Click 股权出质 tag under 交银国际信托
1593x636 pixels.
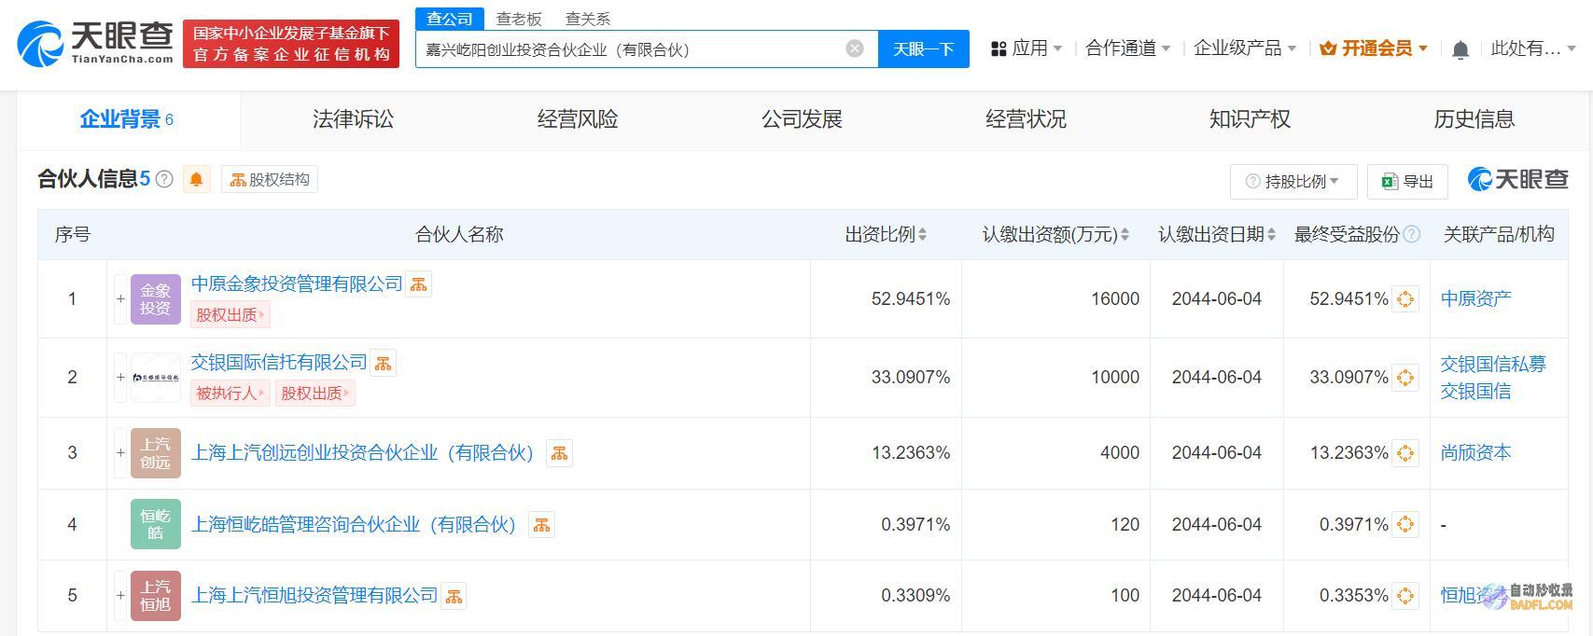pyautogui.click(x=315, y=394)
